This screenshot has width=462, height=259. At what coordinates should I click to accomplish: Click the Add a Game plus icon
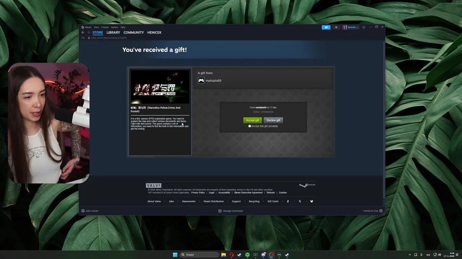(83, 211)
